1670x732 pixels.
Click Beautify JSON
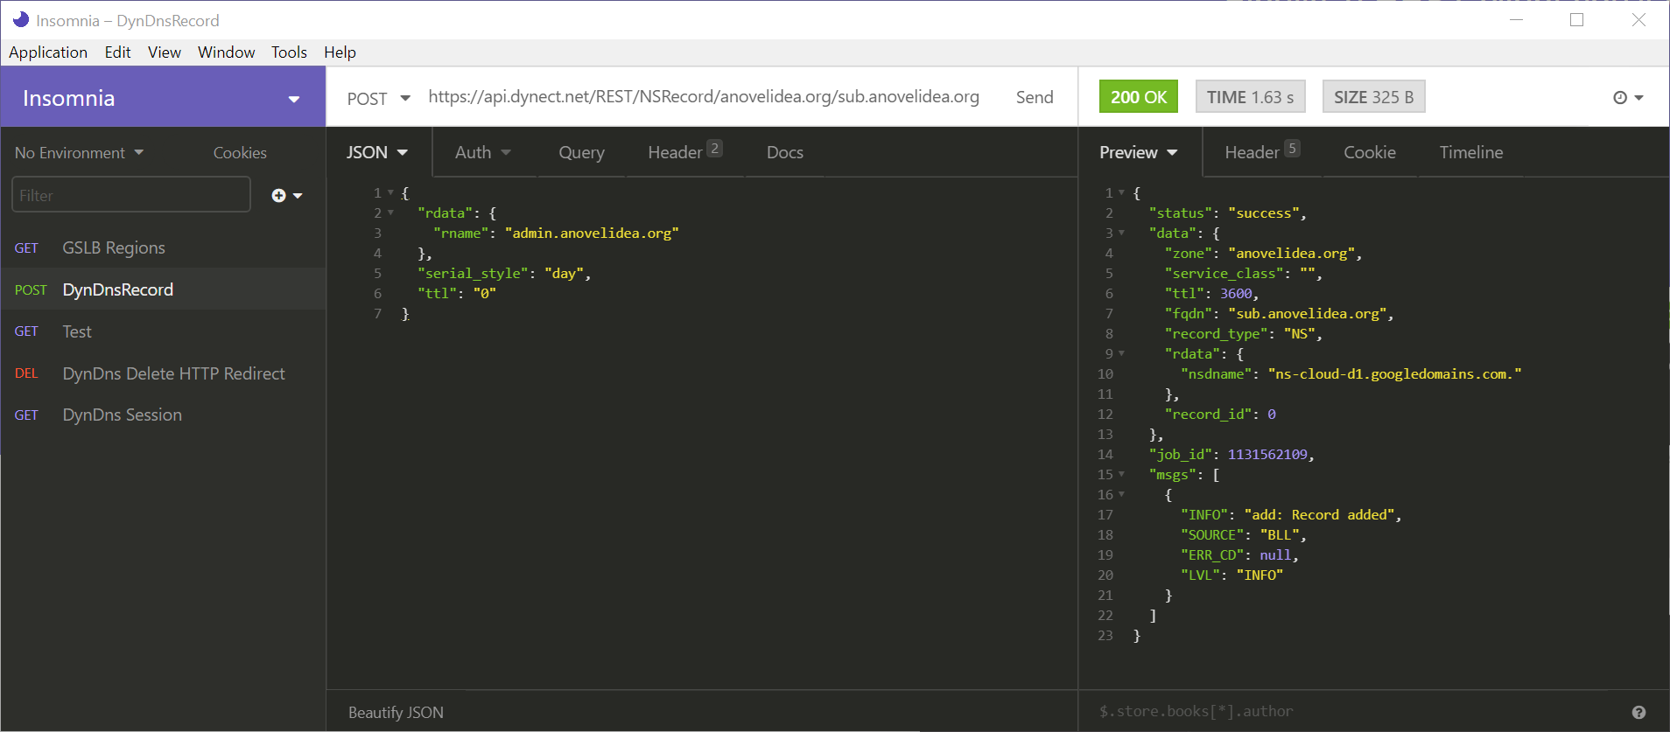coord(396,713)
